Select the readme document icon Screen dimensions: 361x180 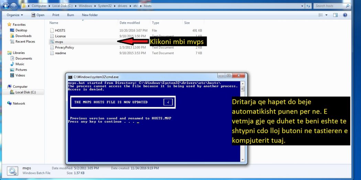[52, 53]
